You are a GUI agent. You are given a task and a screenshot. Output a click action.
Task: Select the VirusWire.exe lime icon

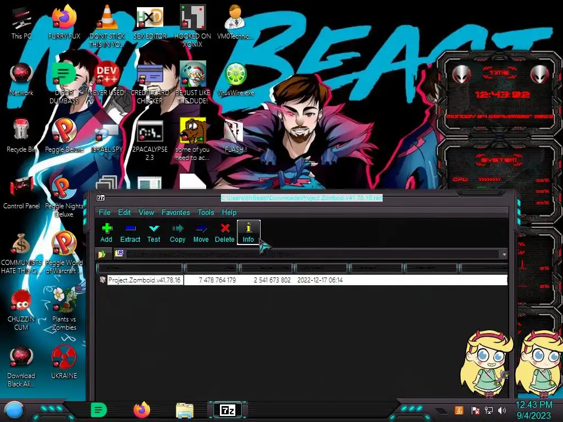235,80
